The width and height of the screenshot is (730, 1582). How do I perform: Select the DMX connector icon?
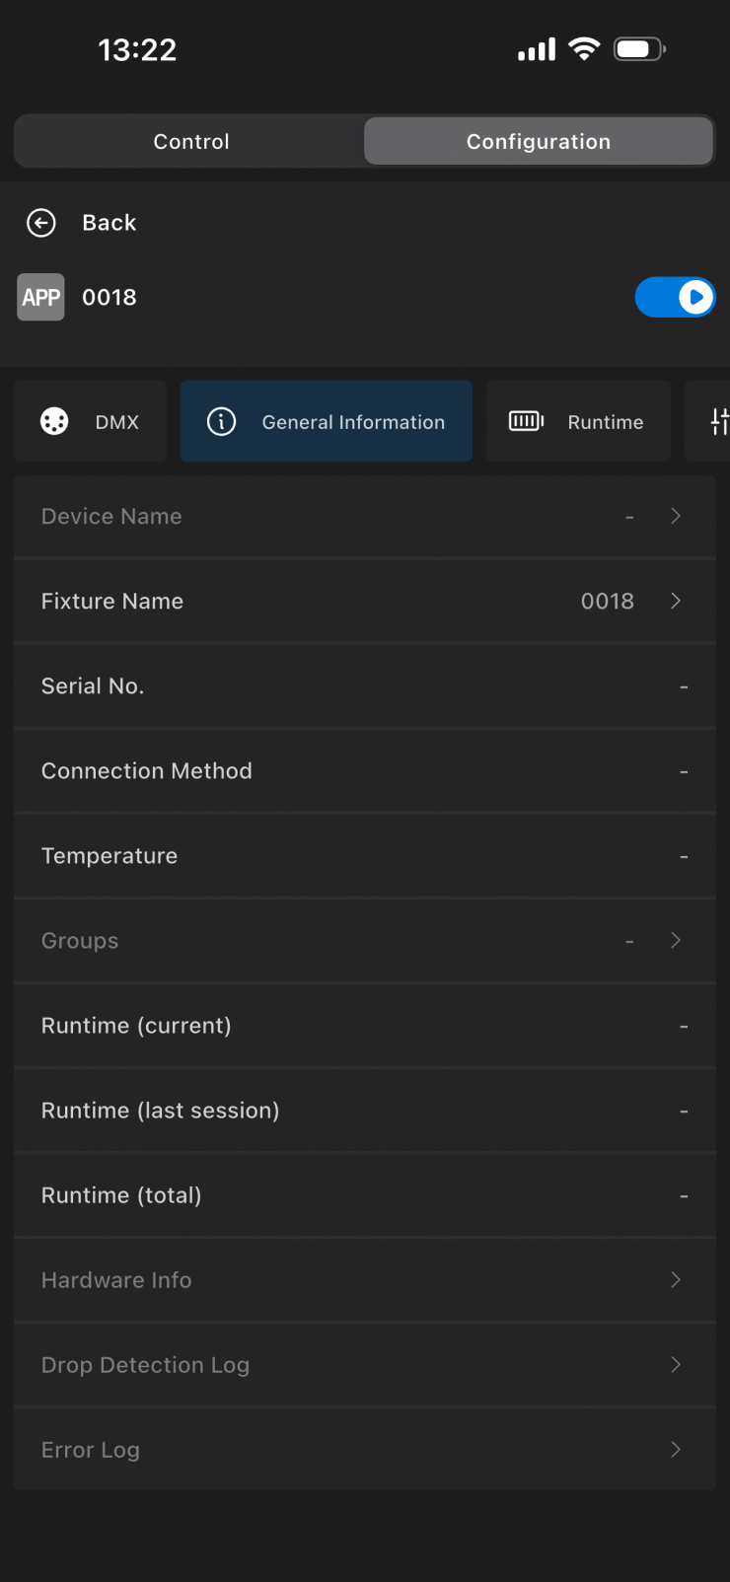54,421
